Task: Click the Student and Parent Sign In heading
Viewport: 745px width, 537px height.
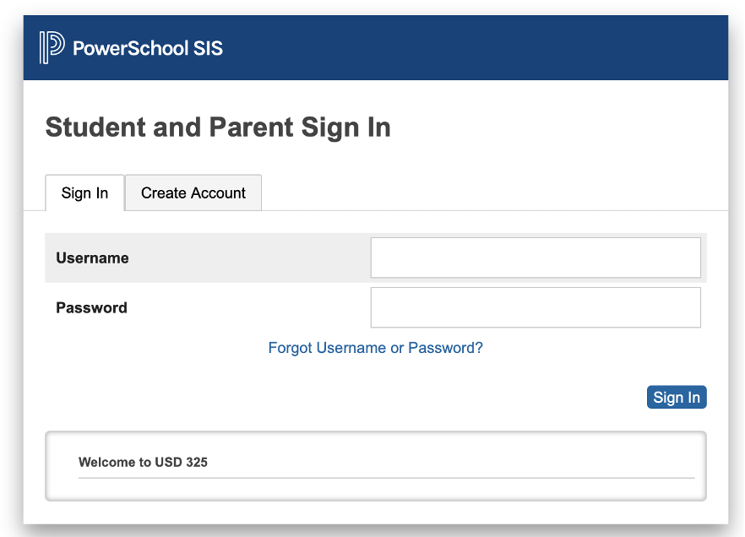Action: [x=218, y=127]
